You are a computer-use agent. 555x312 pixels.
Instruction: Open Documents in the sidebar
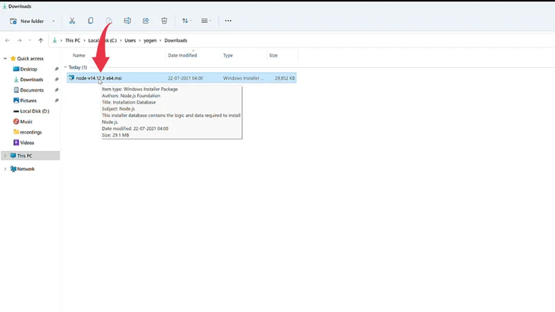(x=32, y=90)
